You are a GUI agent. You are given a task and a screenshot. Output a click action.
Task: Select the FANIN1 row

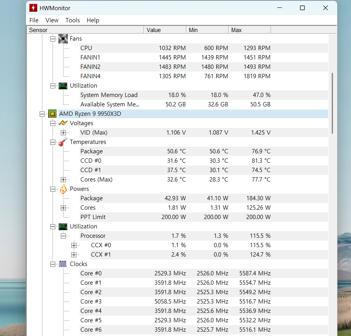pos(204,57)
